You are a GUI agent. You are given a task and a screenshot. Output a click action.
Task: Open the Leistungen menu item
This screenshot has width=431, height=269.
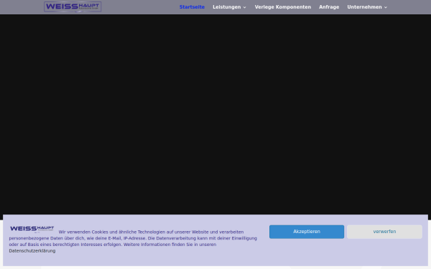[x=227, y=7]
